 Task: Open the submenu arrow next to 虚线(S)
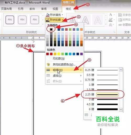point(81,75)
